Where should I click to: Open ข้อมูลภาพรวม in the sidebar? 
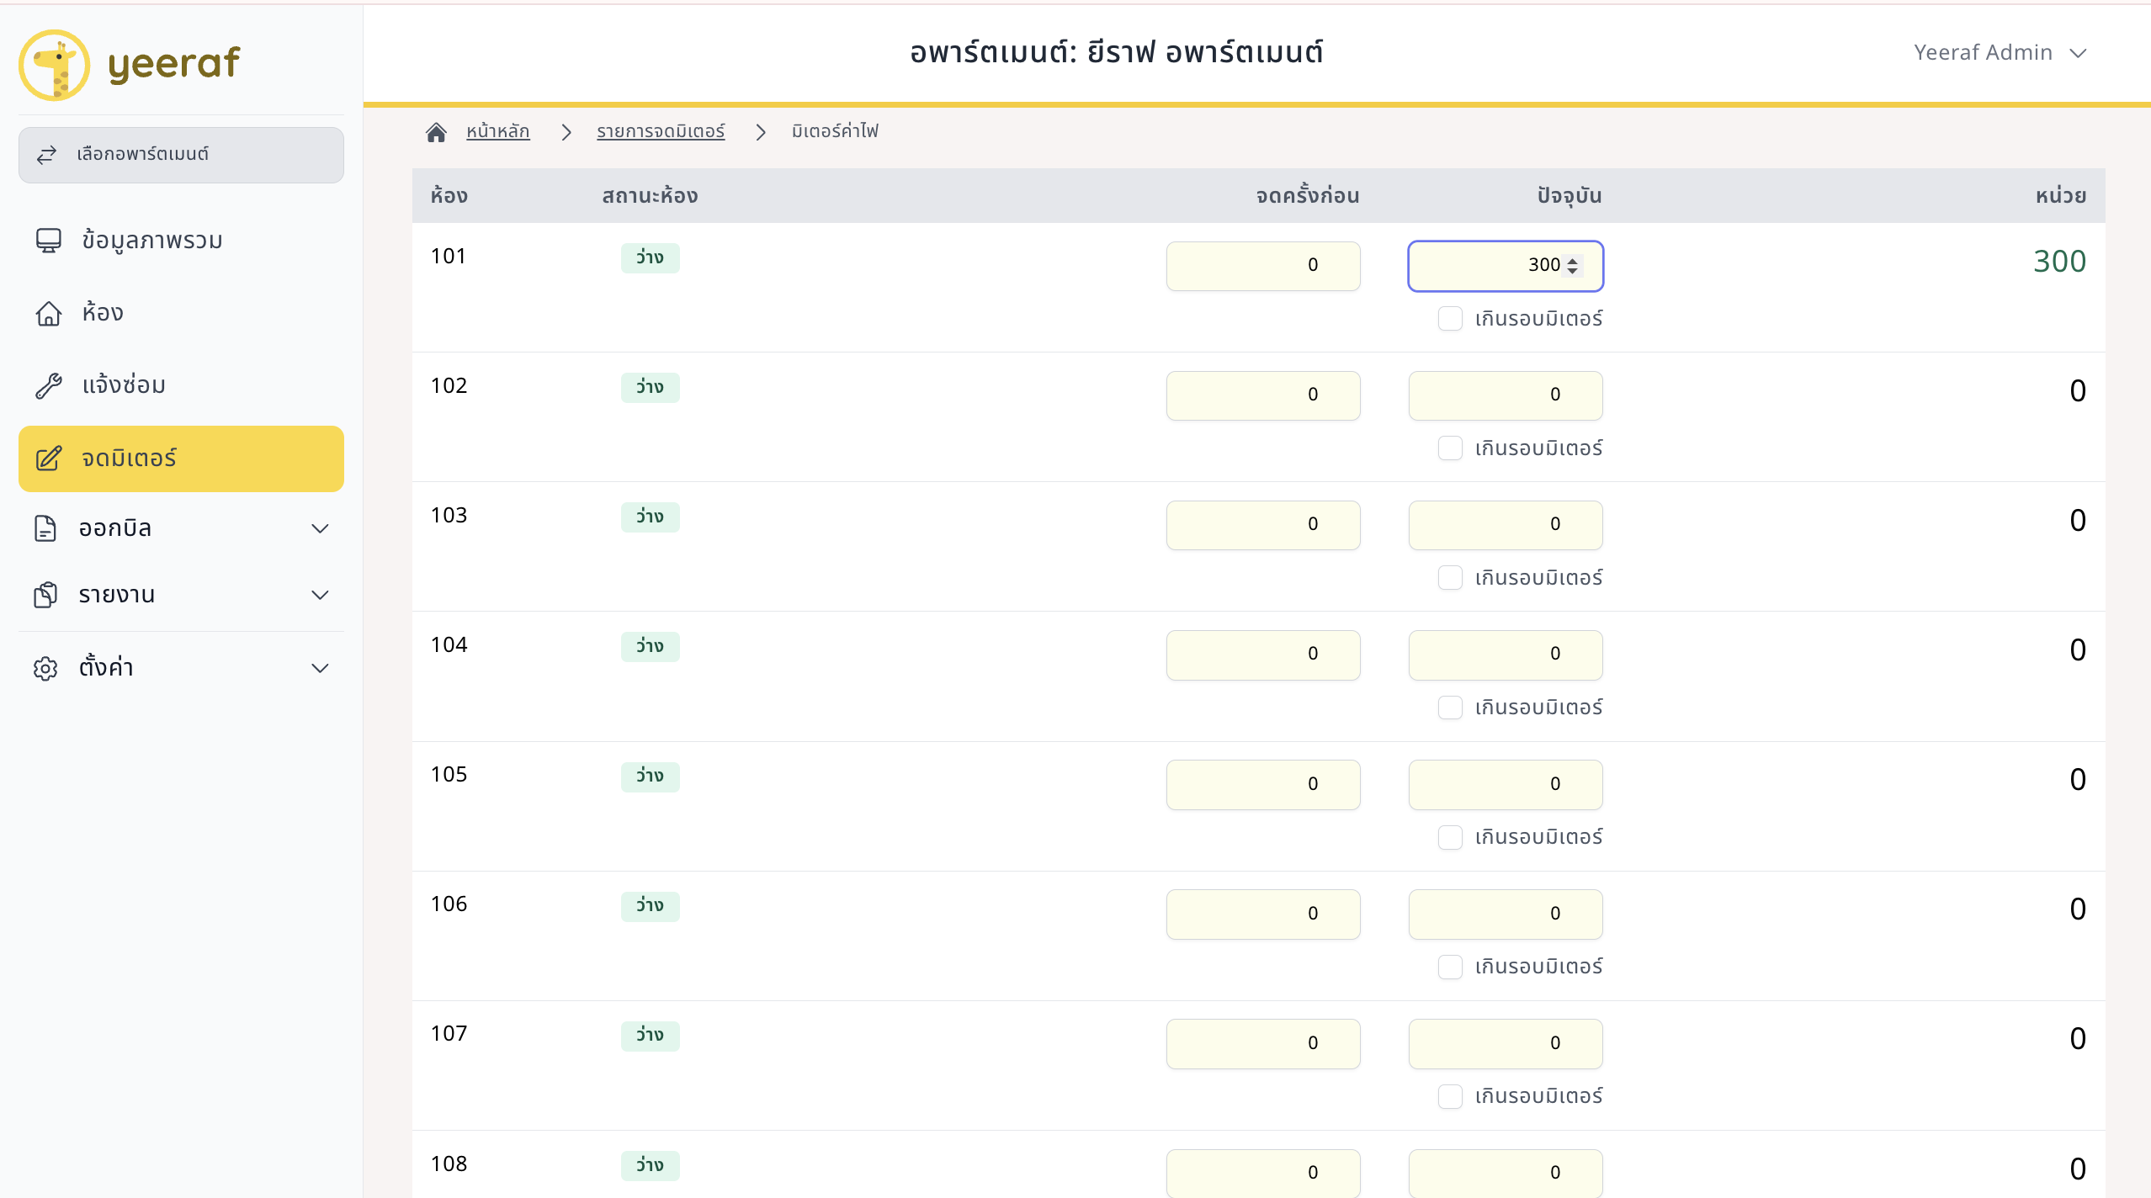[x=181, y=241]
